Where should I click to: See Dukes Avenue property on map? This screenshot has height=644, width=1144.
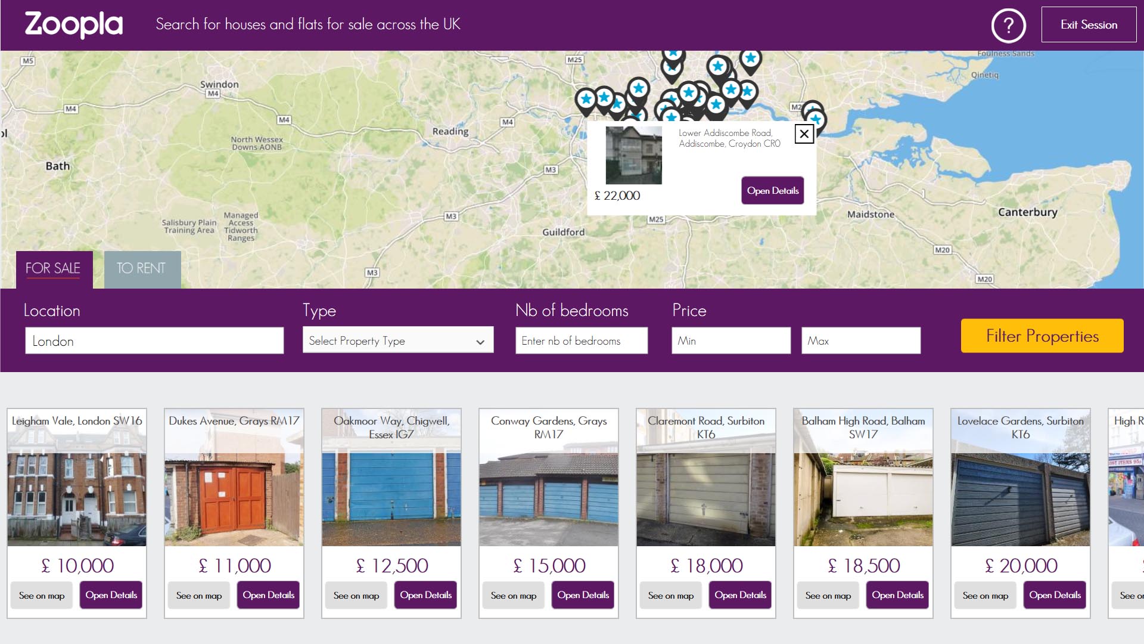[199, 595]
